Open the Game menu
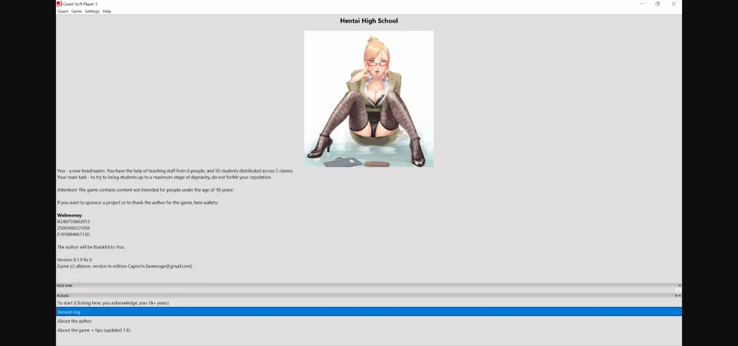The height and width of the screenshot is (346, 738). (x=76, y=11)
